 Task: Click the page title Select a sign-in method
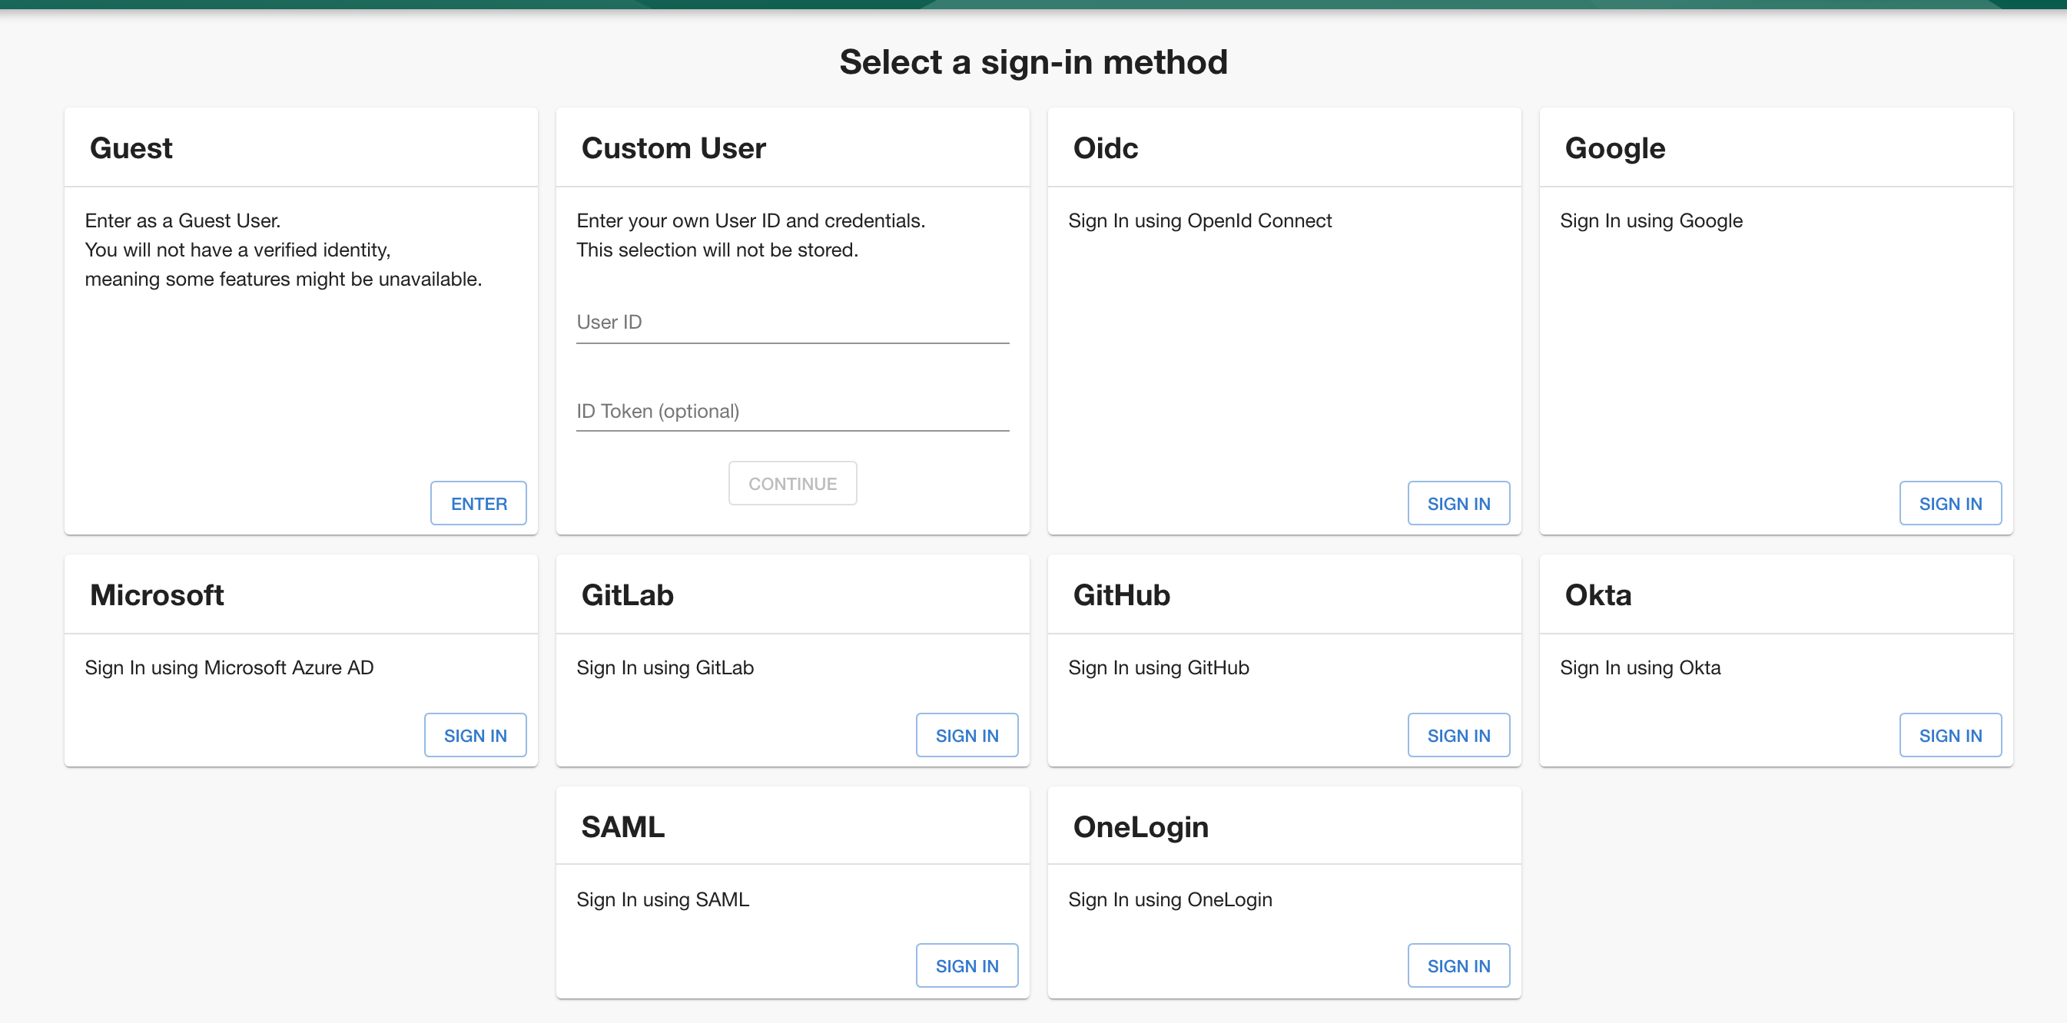[x=1033, y=61]
